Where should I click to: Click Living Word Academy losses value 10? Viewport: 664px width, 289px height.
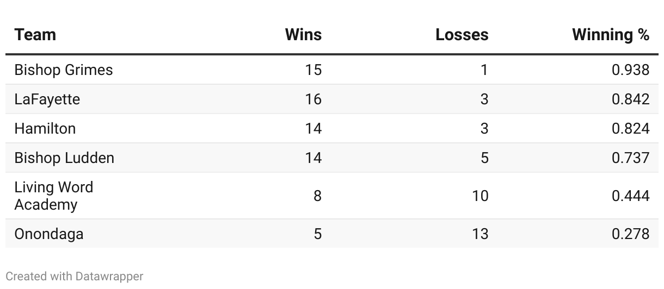[x=480, y=196]
